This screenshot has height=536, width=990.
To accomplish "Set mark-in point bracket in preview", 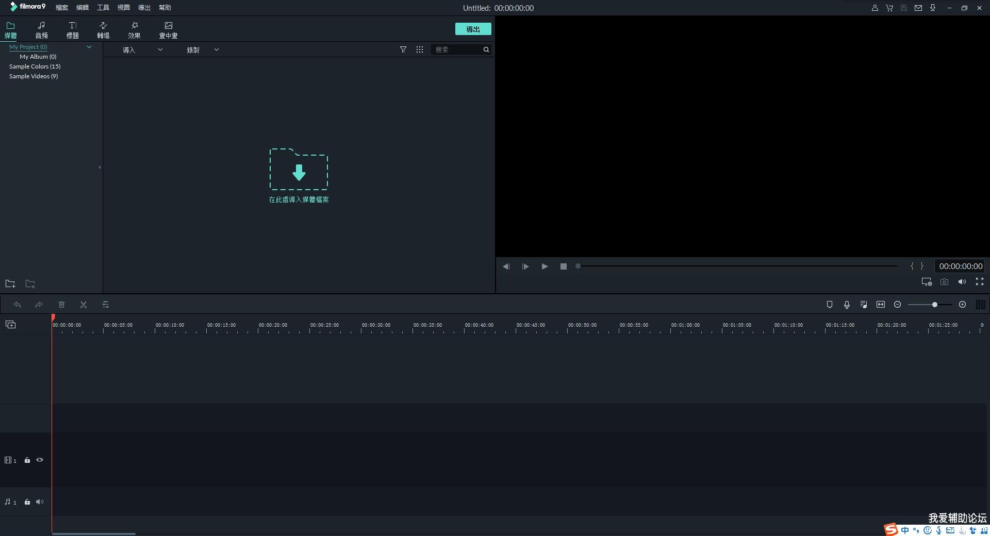I will [x=912, y=266].
